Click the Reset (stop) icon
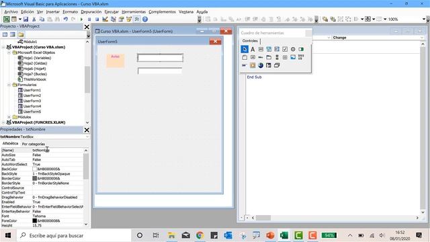 97,19
